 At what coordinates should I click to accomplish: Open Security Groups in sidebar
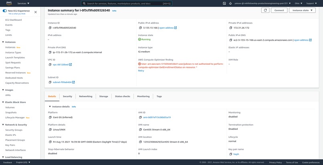(x=14, y=130)
